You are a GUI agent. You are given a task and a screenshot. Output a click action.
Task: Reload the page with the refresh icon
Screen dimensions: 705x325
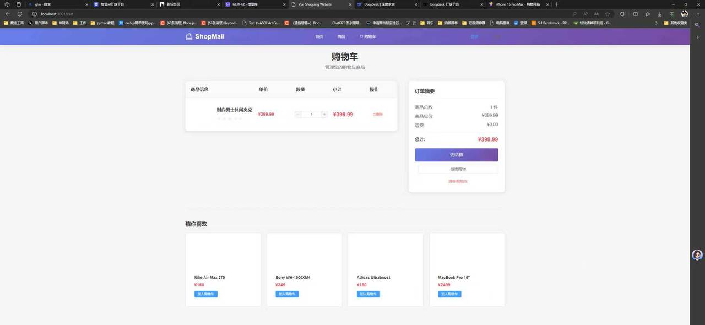pyautogui.click(x=20, y=14)
